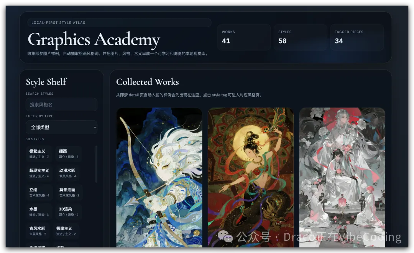
Task: Pick the 动漫水彩 style chip
Action: [x=69, y=173]
